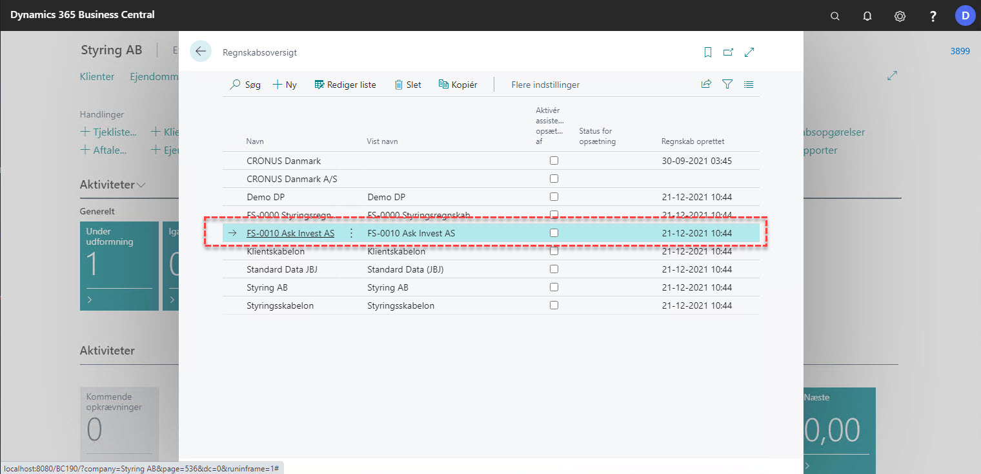Screen dimensions: 981x474
Task: Select the Demo DP name cell
Action: pyautogui.click(x=266, y=197)
